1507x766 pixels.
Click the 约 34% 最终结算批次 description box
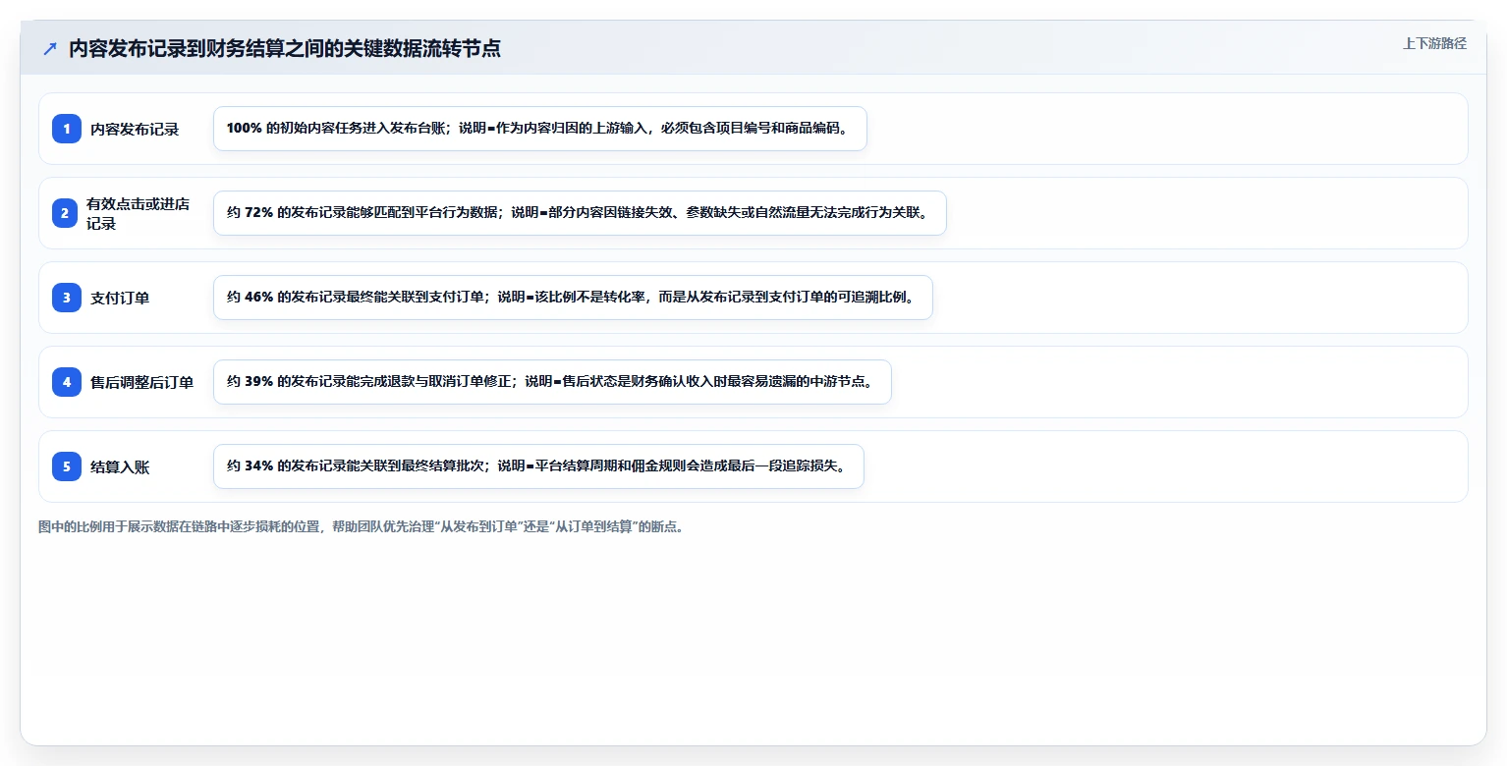[538, 466]
